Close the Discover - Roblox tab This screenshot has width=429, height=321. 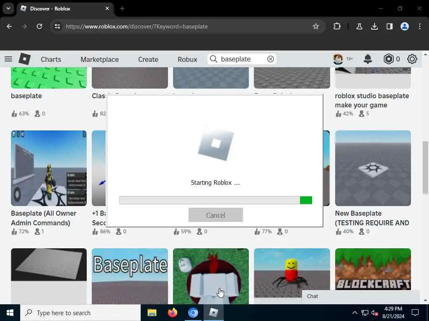[107, 8]
